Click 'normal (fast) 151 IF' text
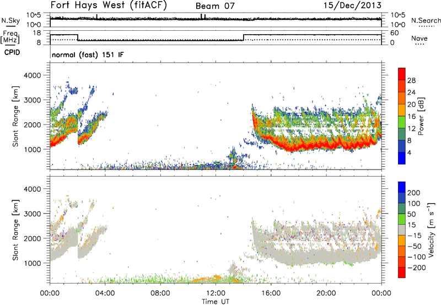The width and height of the screenshot is (441, 305). tap(88, 55)
